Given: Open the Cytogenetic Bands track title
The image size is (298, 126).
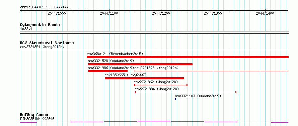Looking at the screenshot, I should (40, 25).
